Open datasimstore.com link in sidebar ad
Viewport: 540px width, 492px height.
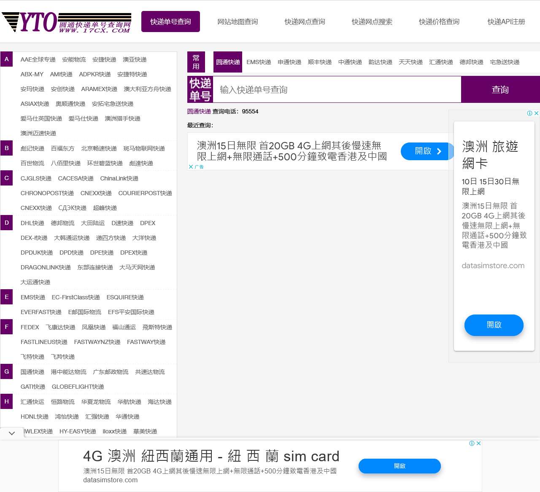pos(493,266)
